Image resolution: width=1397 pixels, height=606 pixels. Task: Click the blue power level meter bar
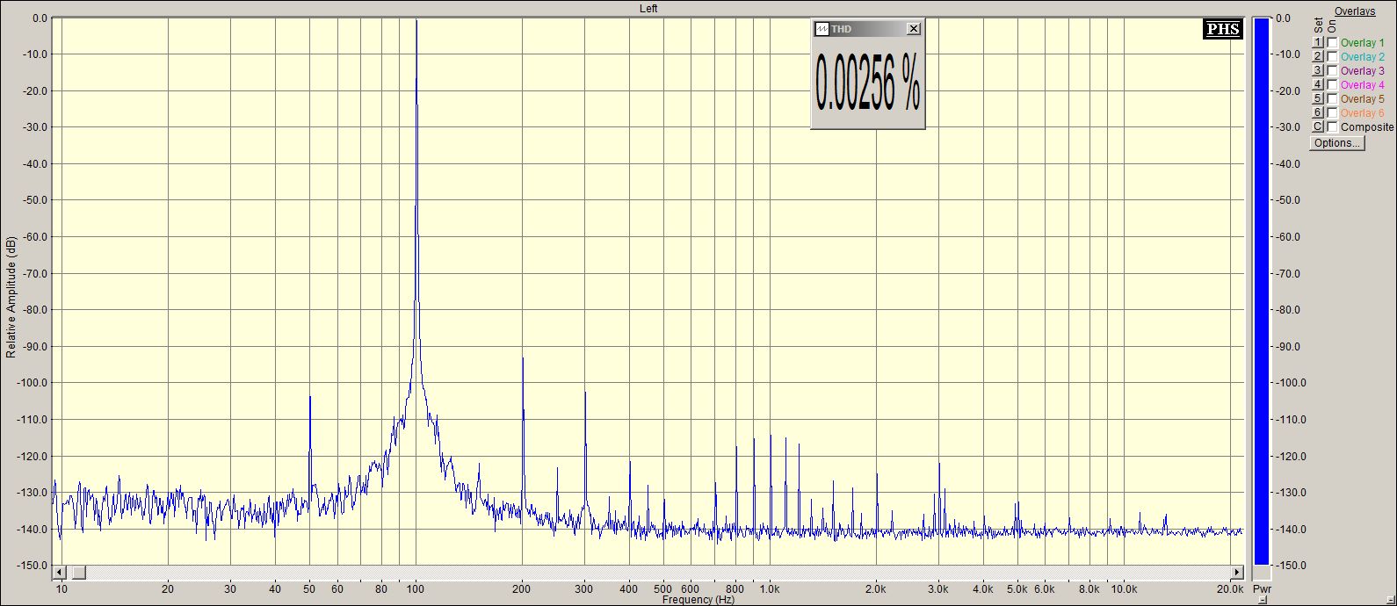pyautogui.click(x=1261, y=290)
